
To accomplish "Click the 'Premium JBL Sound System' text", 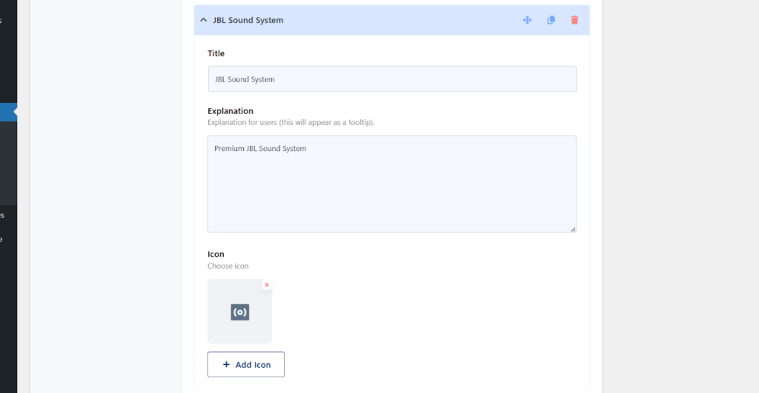I will (260, 149).
